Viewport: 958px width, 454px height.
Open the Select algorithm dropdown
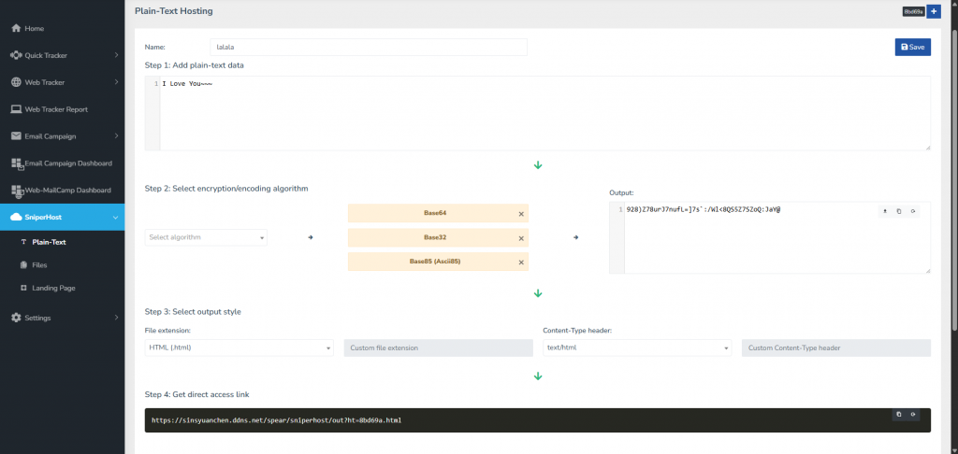tap(206, 237)
